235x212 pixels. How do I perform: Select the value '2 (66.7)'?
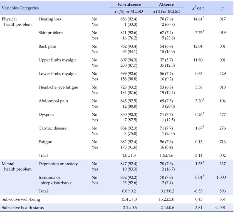[168, 24]
